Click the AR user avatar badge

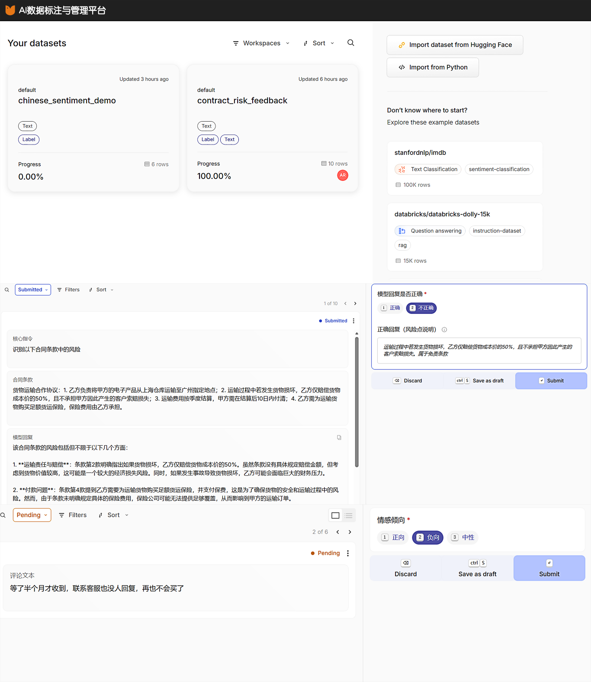[343, 175]
